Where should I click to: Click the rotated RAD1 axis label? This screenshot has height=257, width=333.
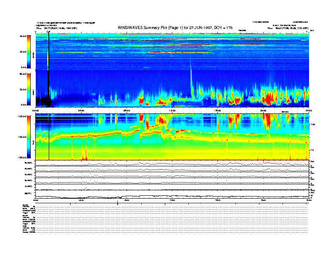coord(33,92)
